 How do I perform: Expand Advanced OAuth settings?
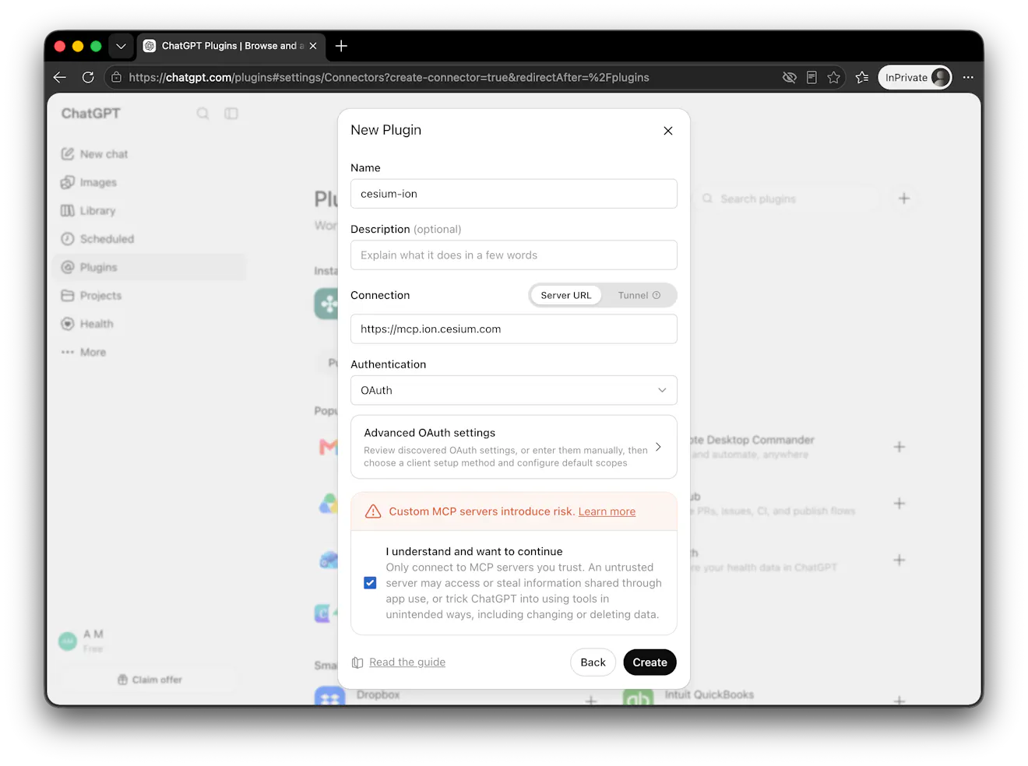coord(514,447)
